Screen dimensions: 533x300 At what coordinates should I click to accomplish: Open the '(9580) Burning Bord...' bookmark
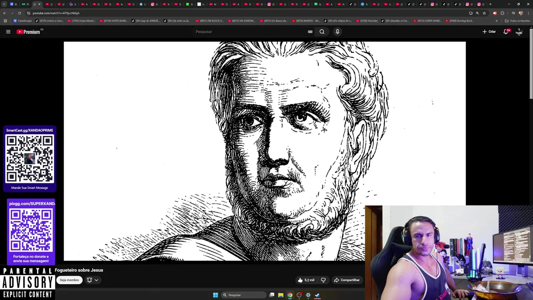(x=459, y=21)
